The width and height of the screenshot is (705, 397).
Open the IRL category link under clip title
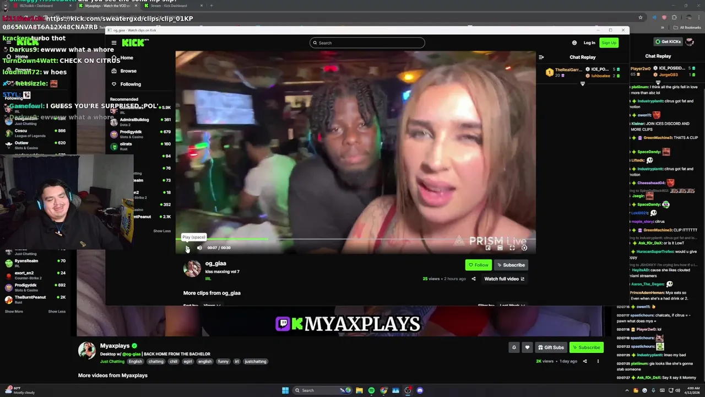coord(208,279)
